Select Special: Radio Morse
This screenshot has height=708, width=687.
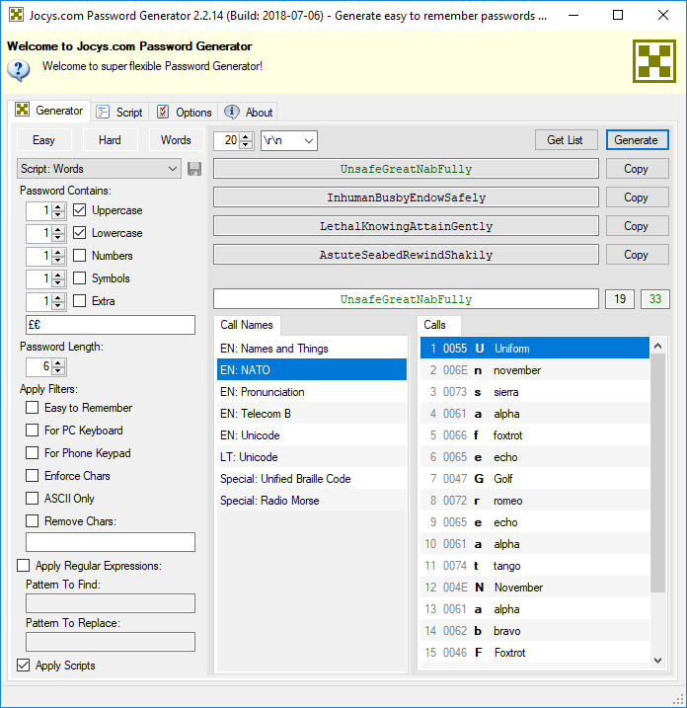pos(312,500)
